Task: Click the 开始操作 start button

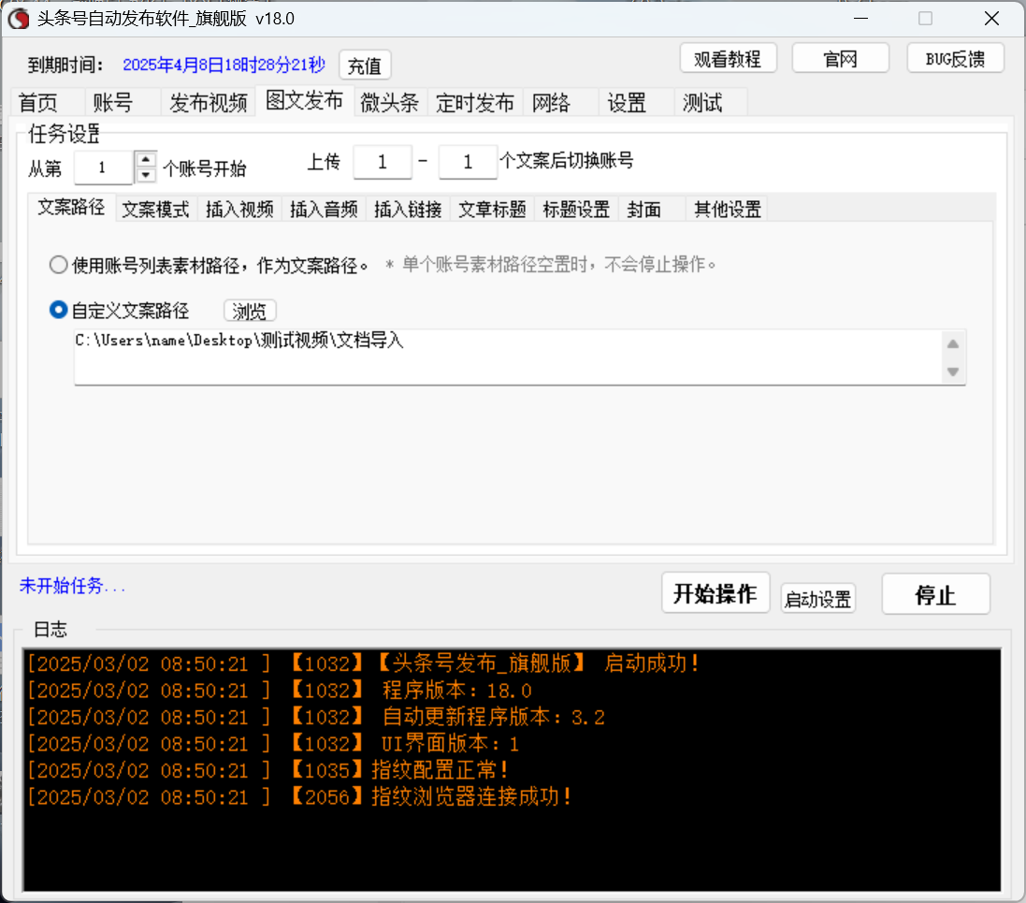Action: [x=715, y=593]
